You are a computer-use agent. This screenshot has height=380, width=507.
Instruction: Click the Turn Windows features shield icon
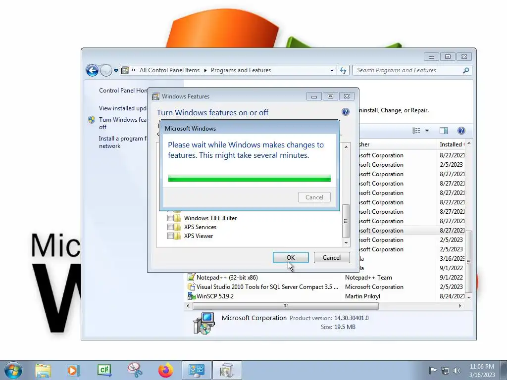[x=92, y=120]
